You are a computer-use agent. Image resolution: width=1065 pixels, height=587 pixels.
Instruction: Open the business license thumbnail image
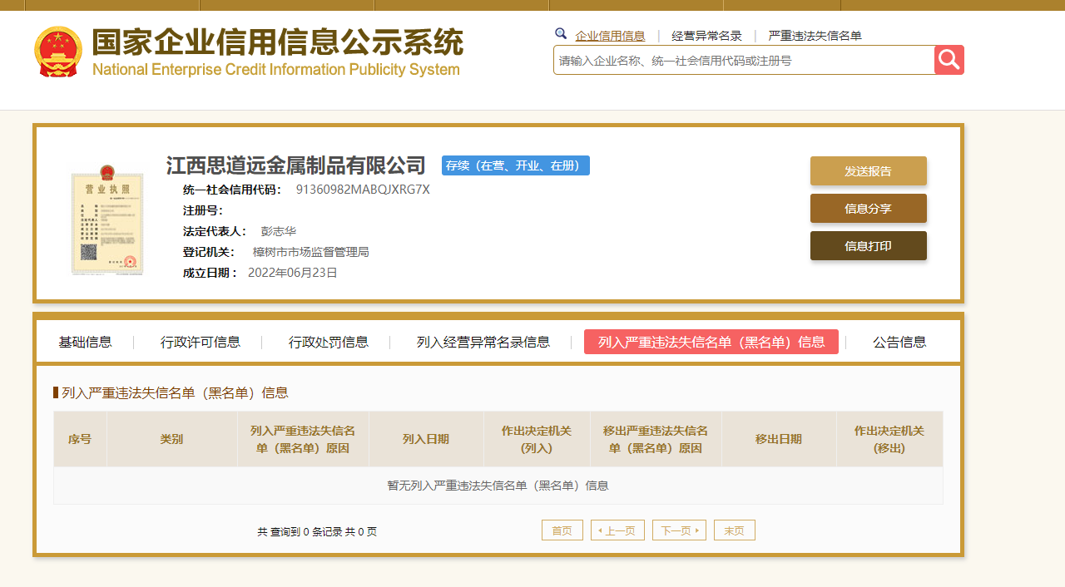tap(107, 220)
